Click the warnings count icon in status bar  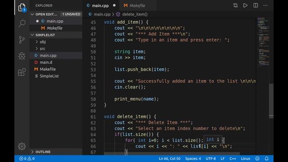coord(29,158)
